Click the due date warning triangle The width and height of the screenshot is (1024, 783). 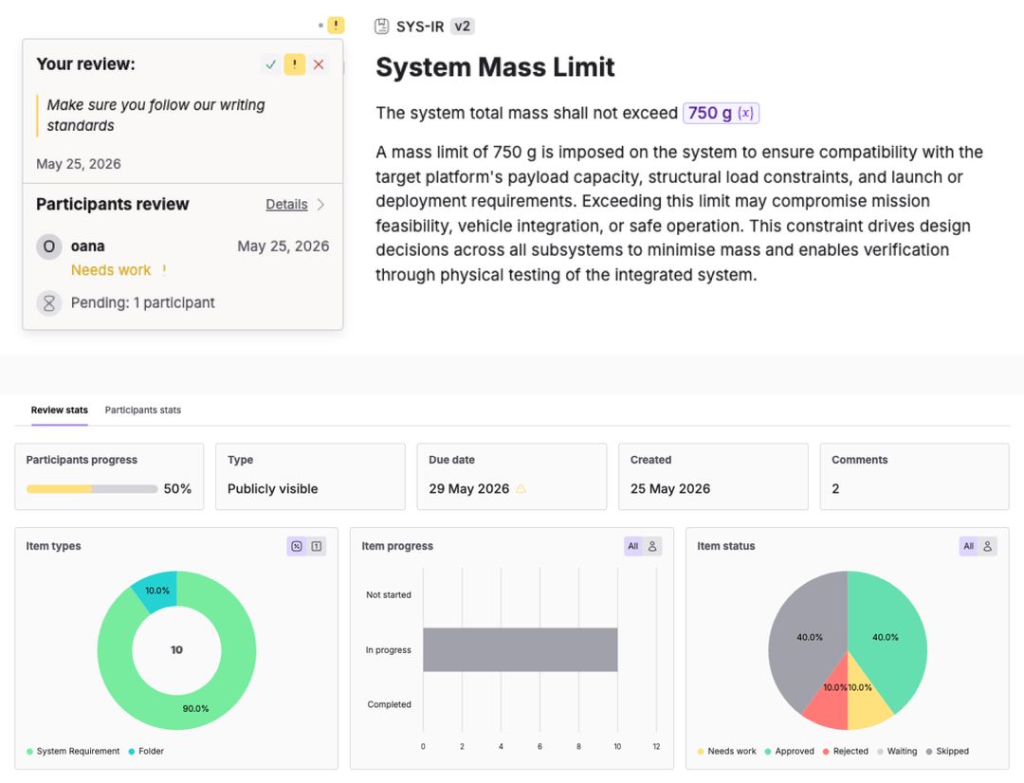tap(521, 488)
